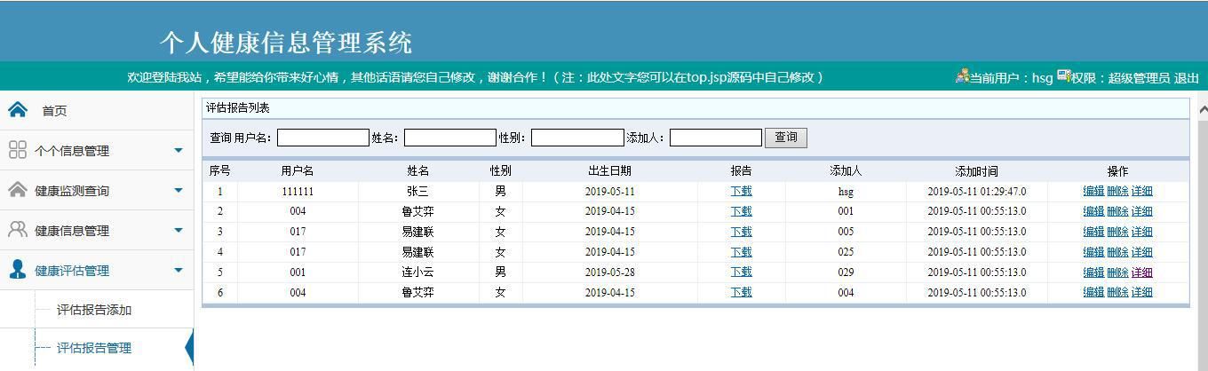
Task: Click the permission icon before 权限
Action: point(1063,76)
